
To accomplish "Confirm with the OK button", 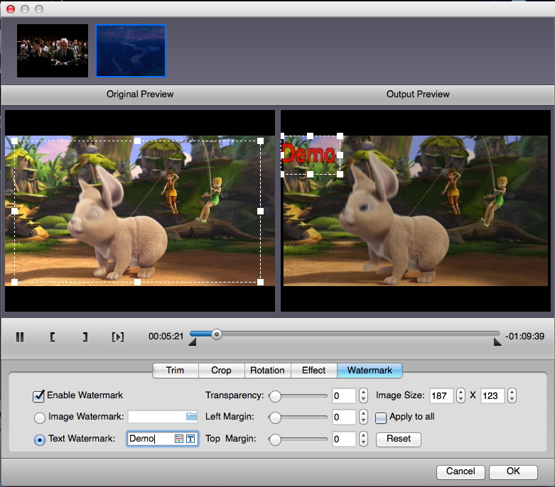I will tap(513, 471).
